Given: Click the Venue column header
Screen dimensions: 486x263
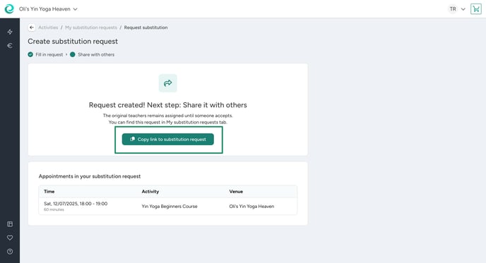Looking at the screenshot, I should tap(236, 192).
